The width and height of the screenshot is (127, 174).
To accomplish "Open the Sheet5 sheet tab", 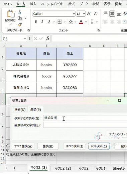I will [119, 168].
